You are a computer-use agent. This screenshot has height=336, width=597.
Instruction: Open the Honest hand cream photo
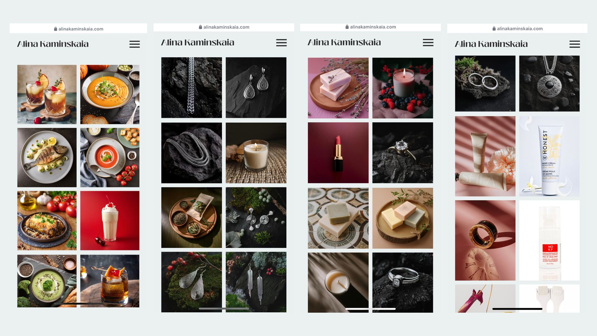[549, 156]
